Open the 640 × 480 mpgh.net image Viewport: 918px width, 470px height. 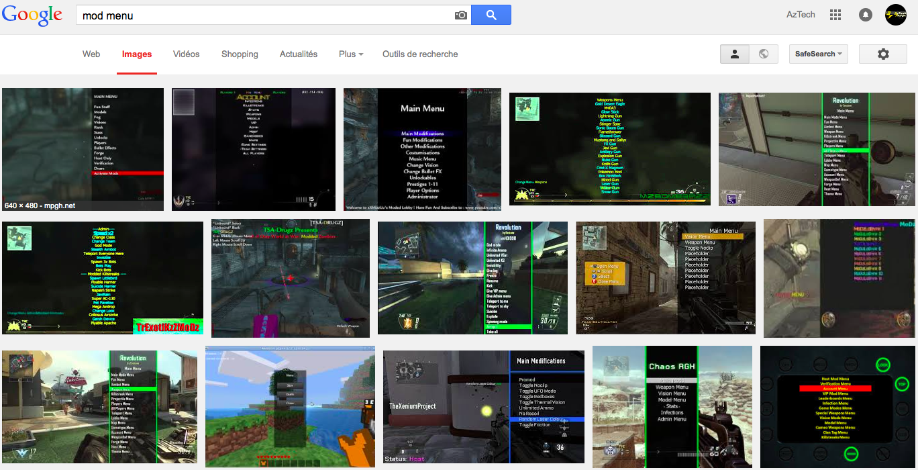[x=83, y=149]
